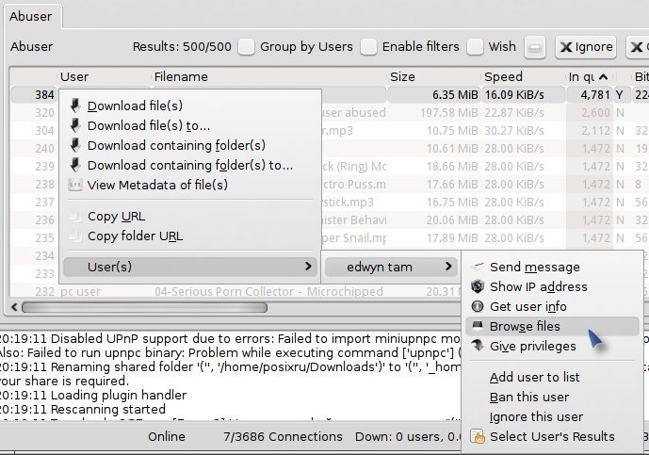Click the Online status bar text

click(x=167, y=437)
